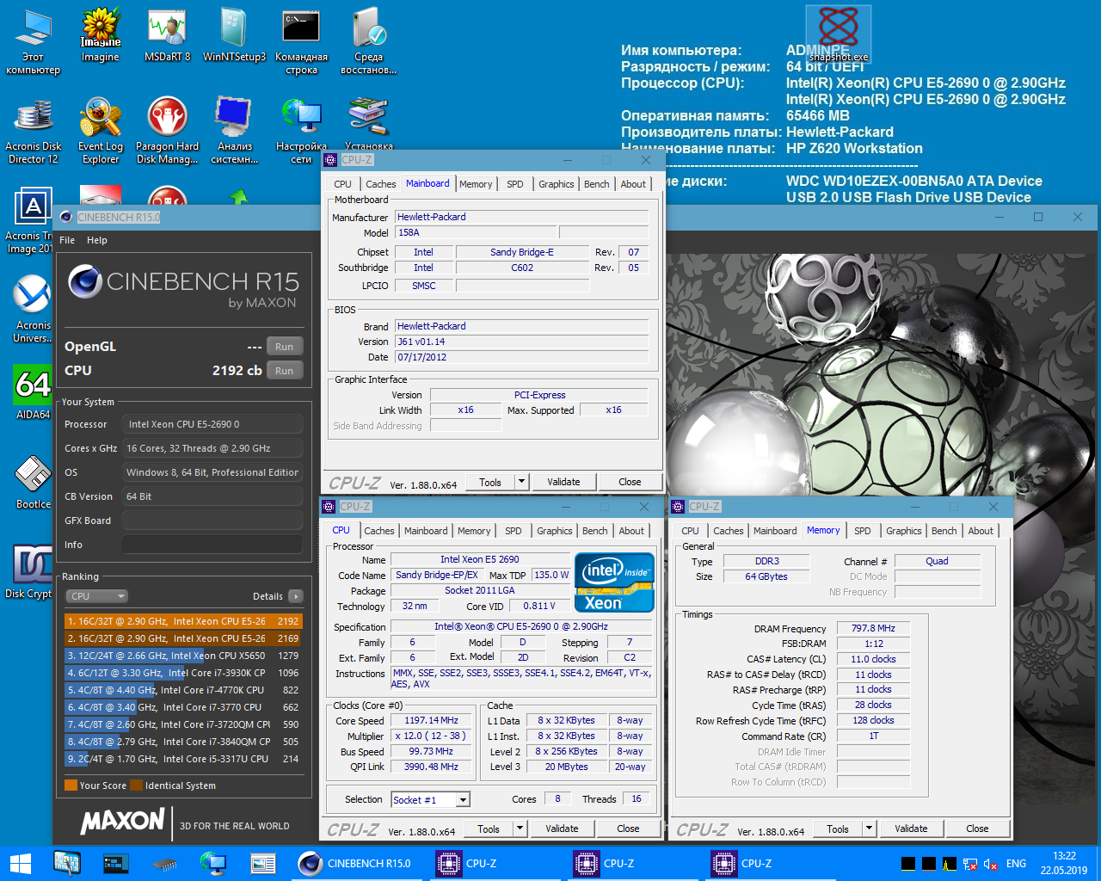
Task: Validate in the Mainboard CPU-Z window
Action: pyautogui.click(x=563, y=482)
